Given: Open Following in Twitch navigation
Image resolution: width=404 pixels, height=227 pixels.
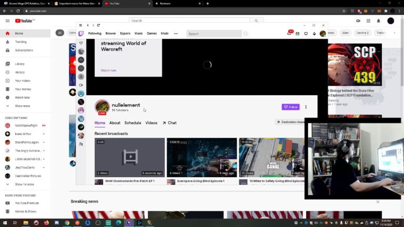Looking at the screenshot, I should tap(95, 34).
